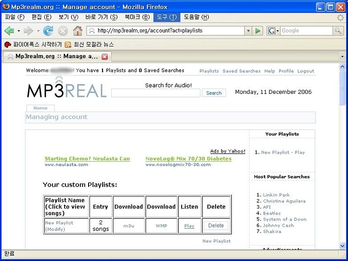Close the Mp3realm.org tab with the red X
This screenshot has width=348, height=261.
click(x=105, y=57)
